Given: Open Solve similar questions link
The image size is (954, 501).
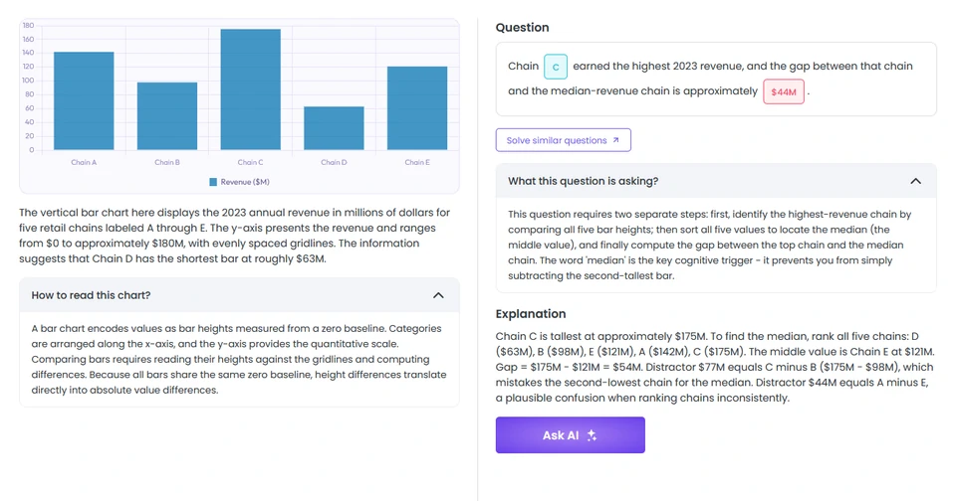Looking at the screenshot, I should pos(563,140).
